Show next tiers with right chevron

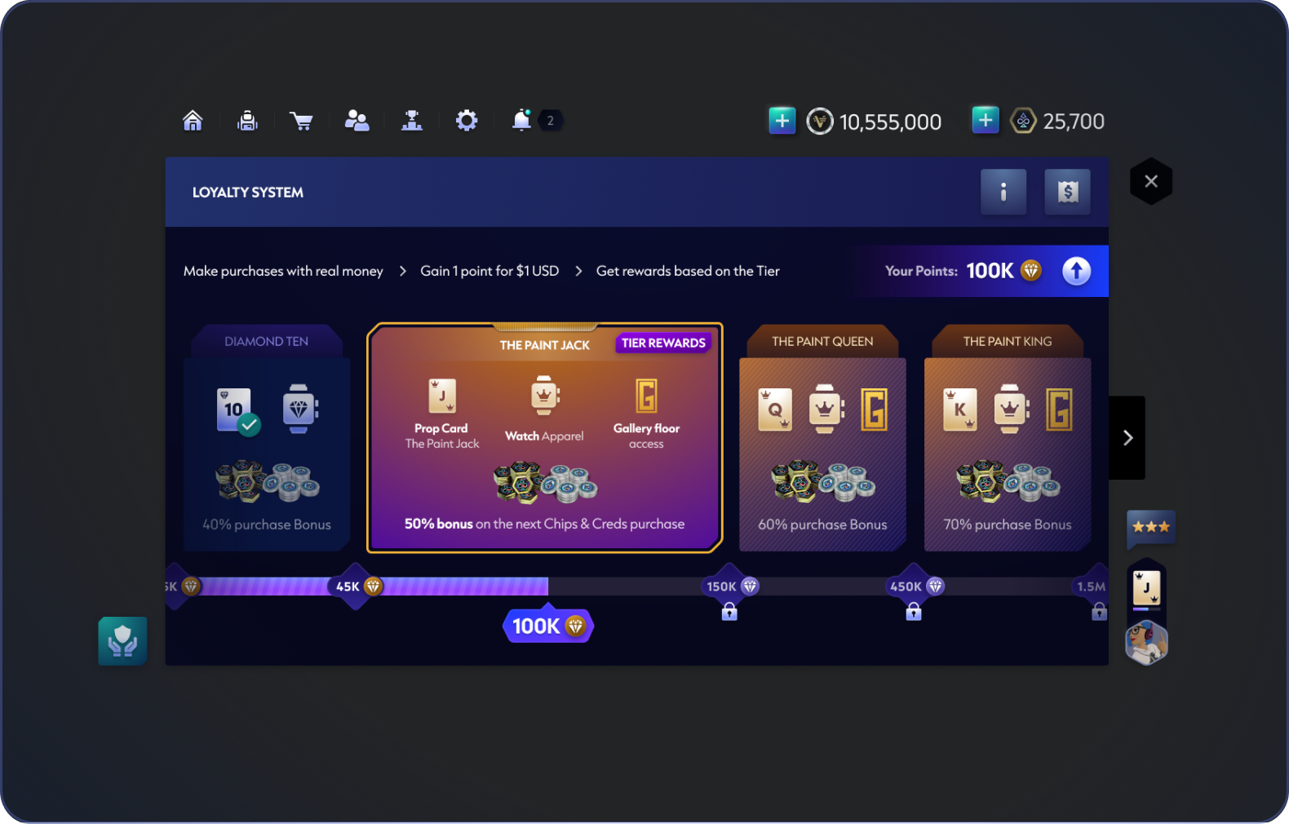pos(1127,437)
